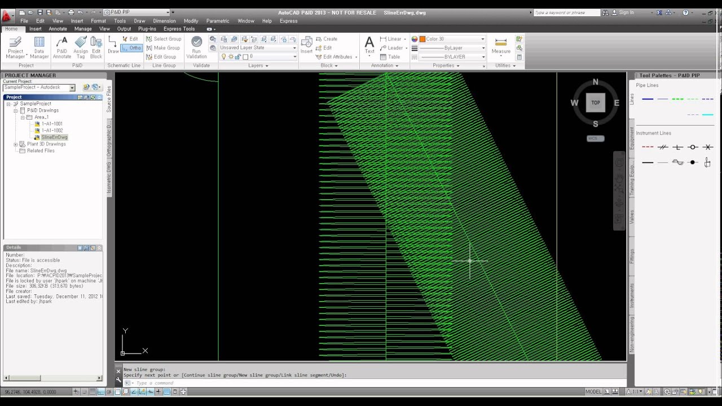
Task: Open the Color 30 object color dropdown
Action: tap(452, 39)
